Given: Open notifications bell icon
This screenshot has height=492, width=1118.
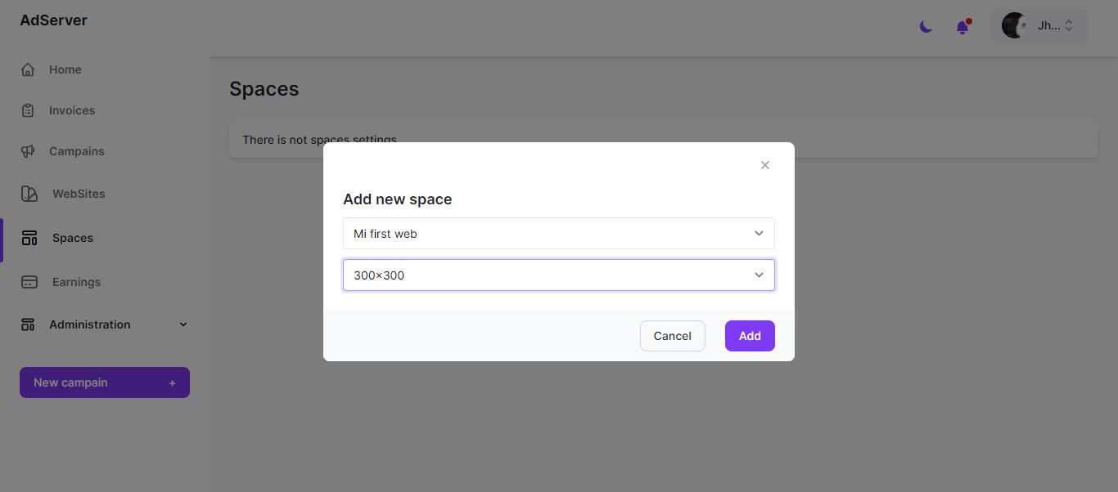Looking at the screenshot, I should [x=962, y=27].
